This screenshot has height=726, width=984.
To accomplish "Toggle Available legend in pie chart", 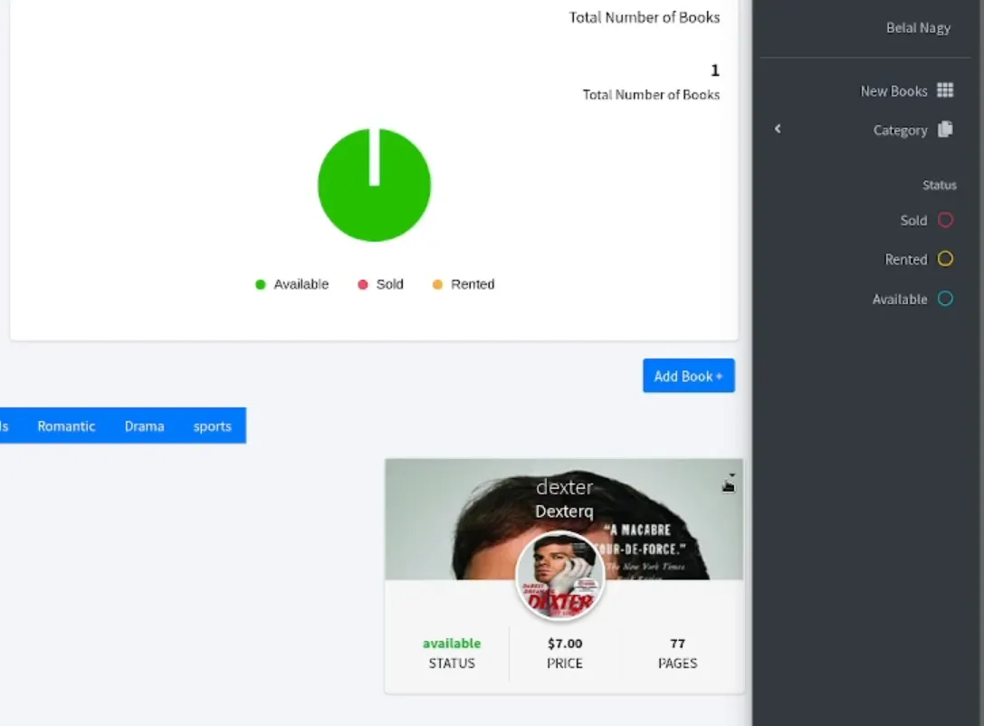I will pos(291,284).
